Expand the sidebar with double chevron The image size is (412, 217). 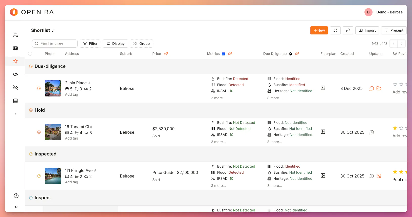tap(16, 207)
